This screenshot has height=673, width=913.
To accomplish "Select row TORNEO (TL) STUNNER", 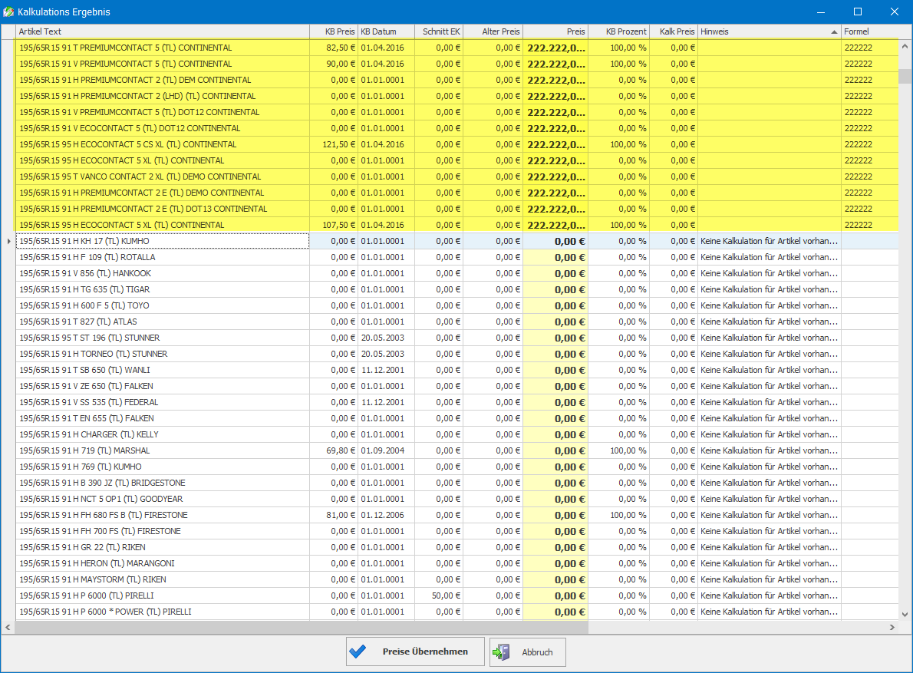I will (457, 354).
